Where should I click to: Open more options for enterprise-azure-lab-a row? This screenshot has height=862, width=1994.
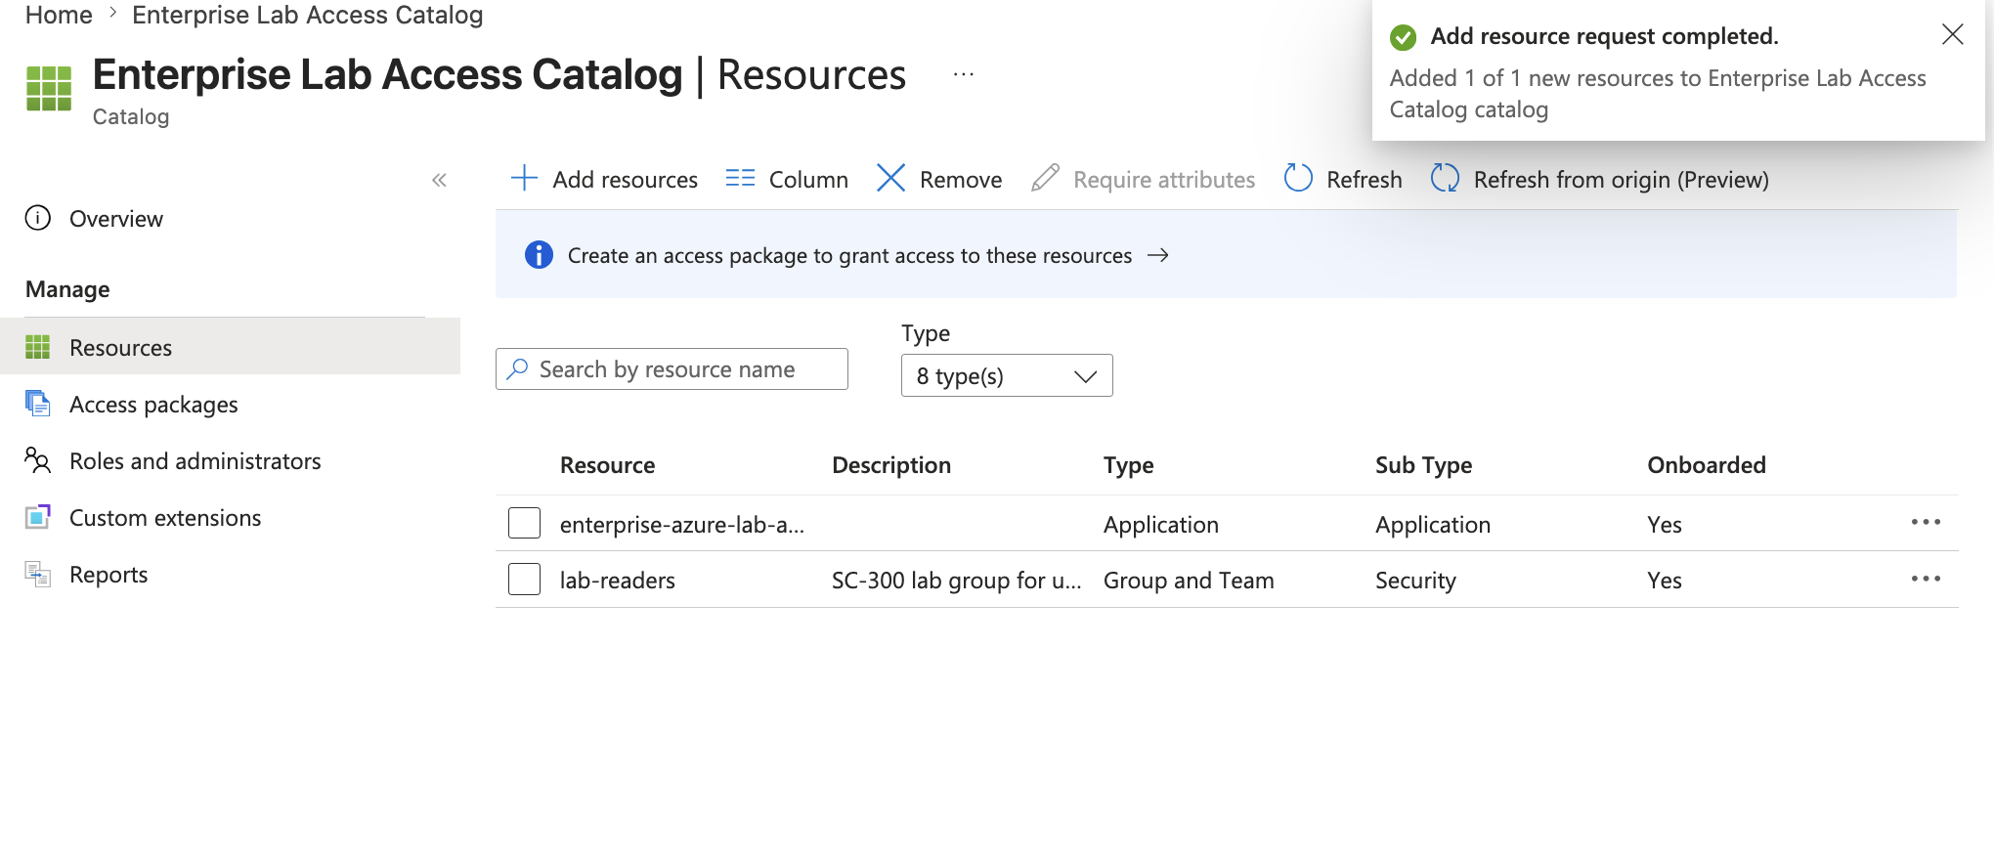[x=1926, y=523]
